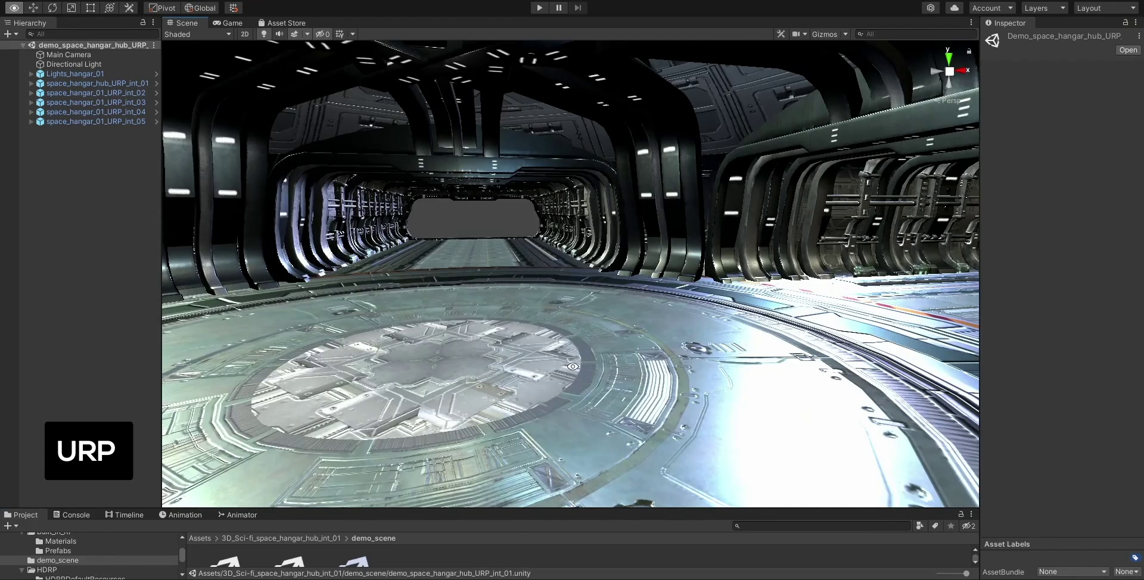This screenshot has width=1144, height=580.
Task: Toggle scene grid visibility
Action: click(x=340, y=34)
